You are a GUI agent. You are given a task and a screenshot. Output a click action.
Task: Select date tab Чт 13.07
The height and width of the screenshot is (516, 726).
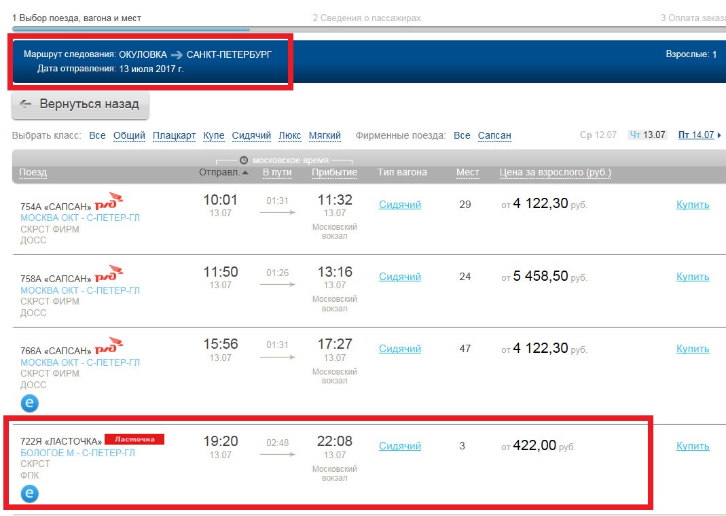[647, 135]
